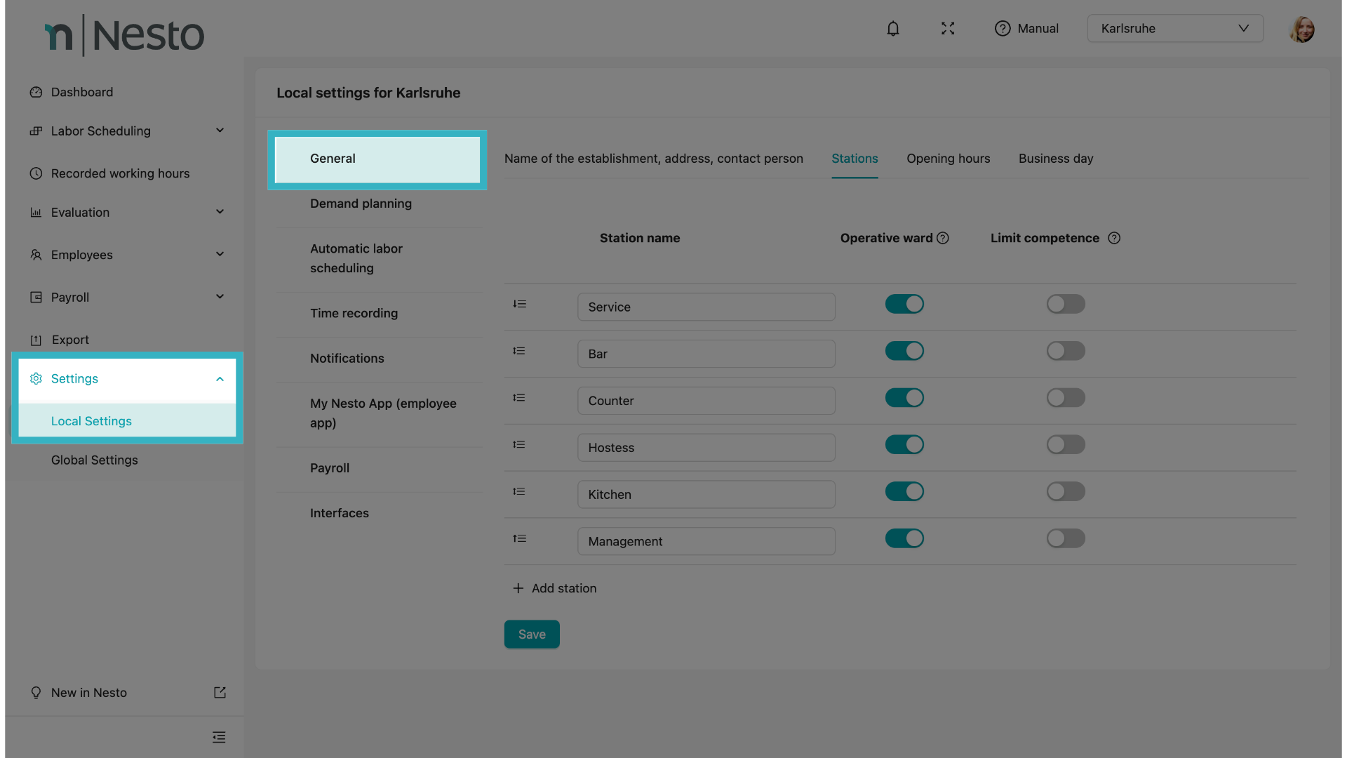Viewport: 1347px width, 758px height.
Task: Open the notifications bell icon
Action: pyautogui.click(x=892, y=29)
